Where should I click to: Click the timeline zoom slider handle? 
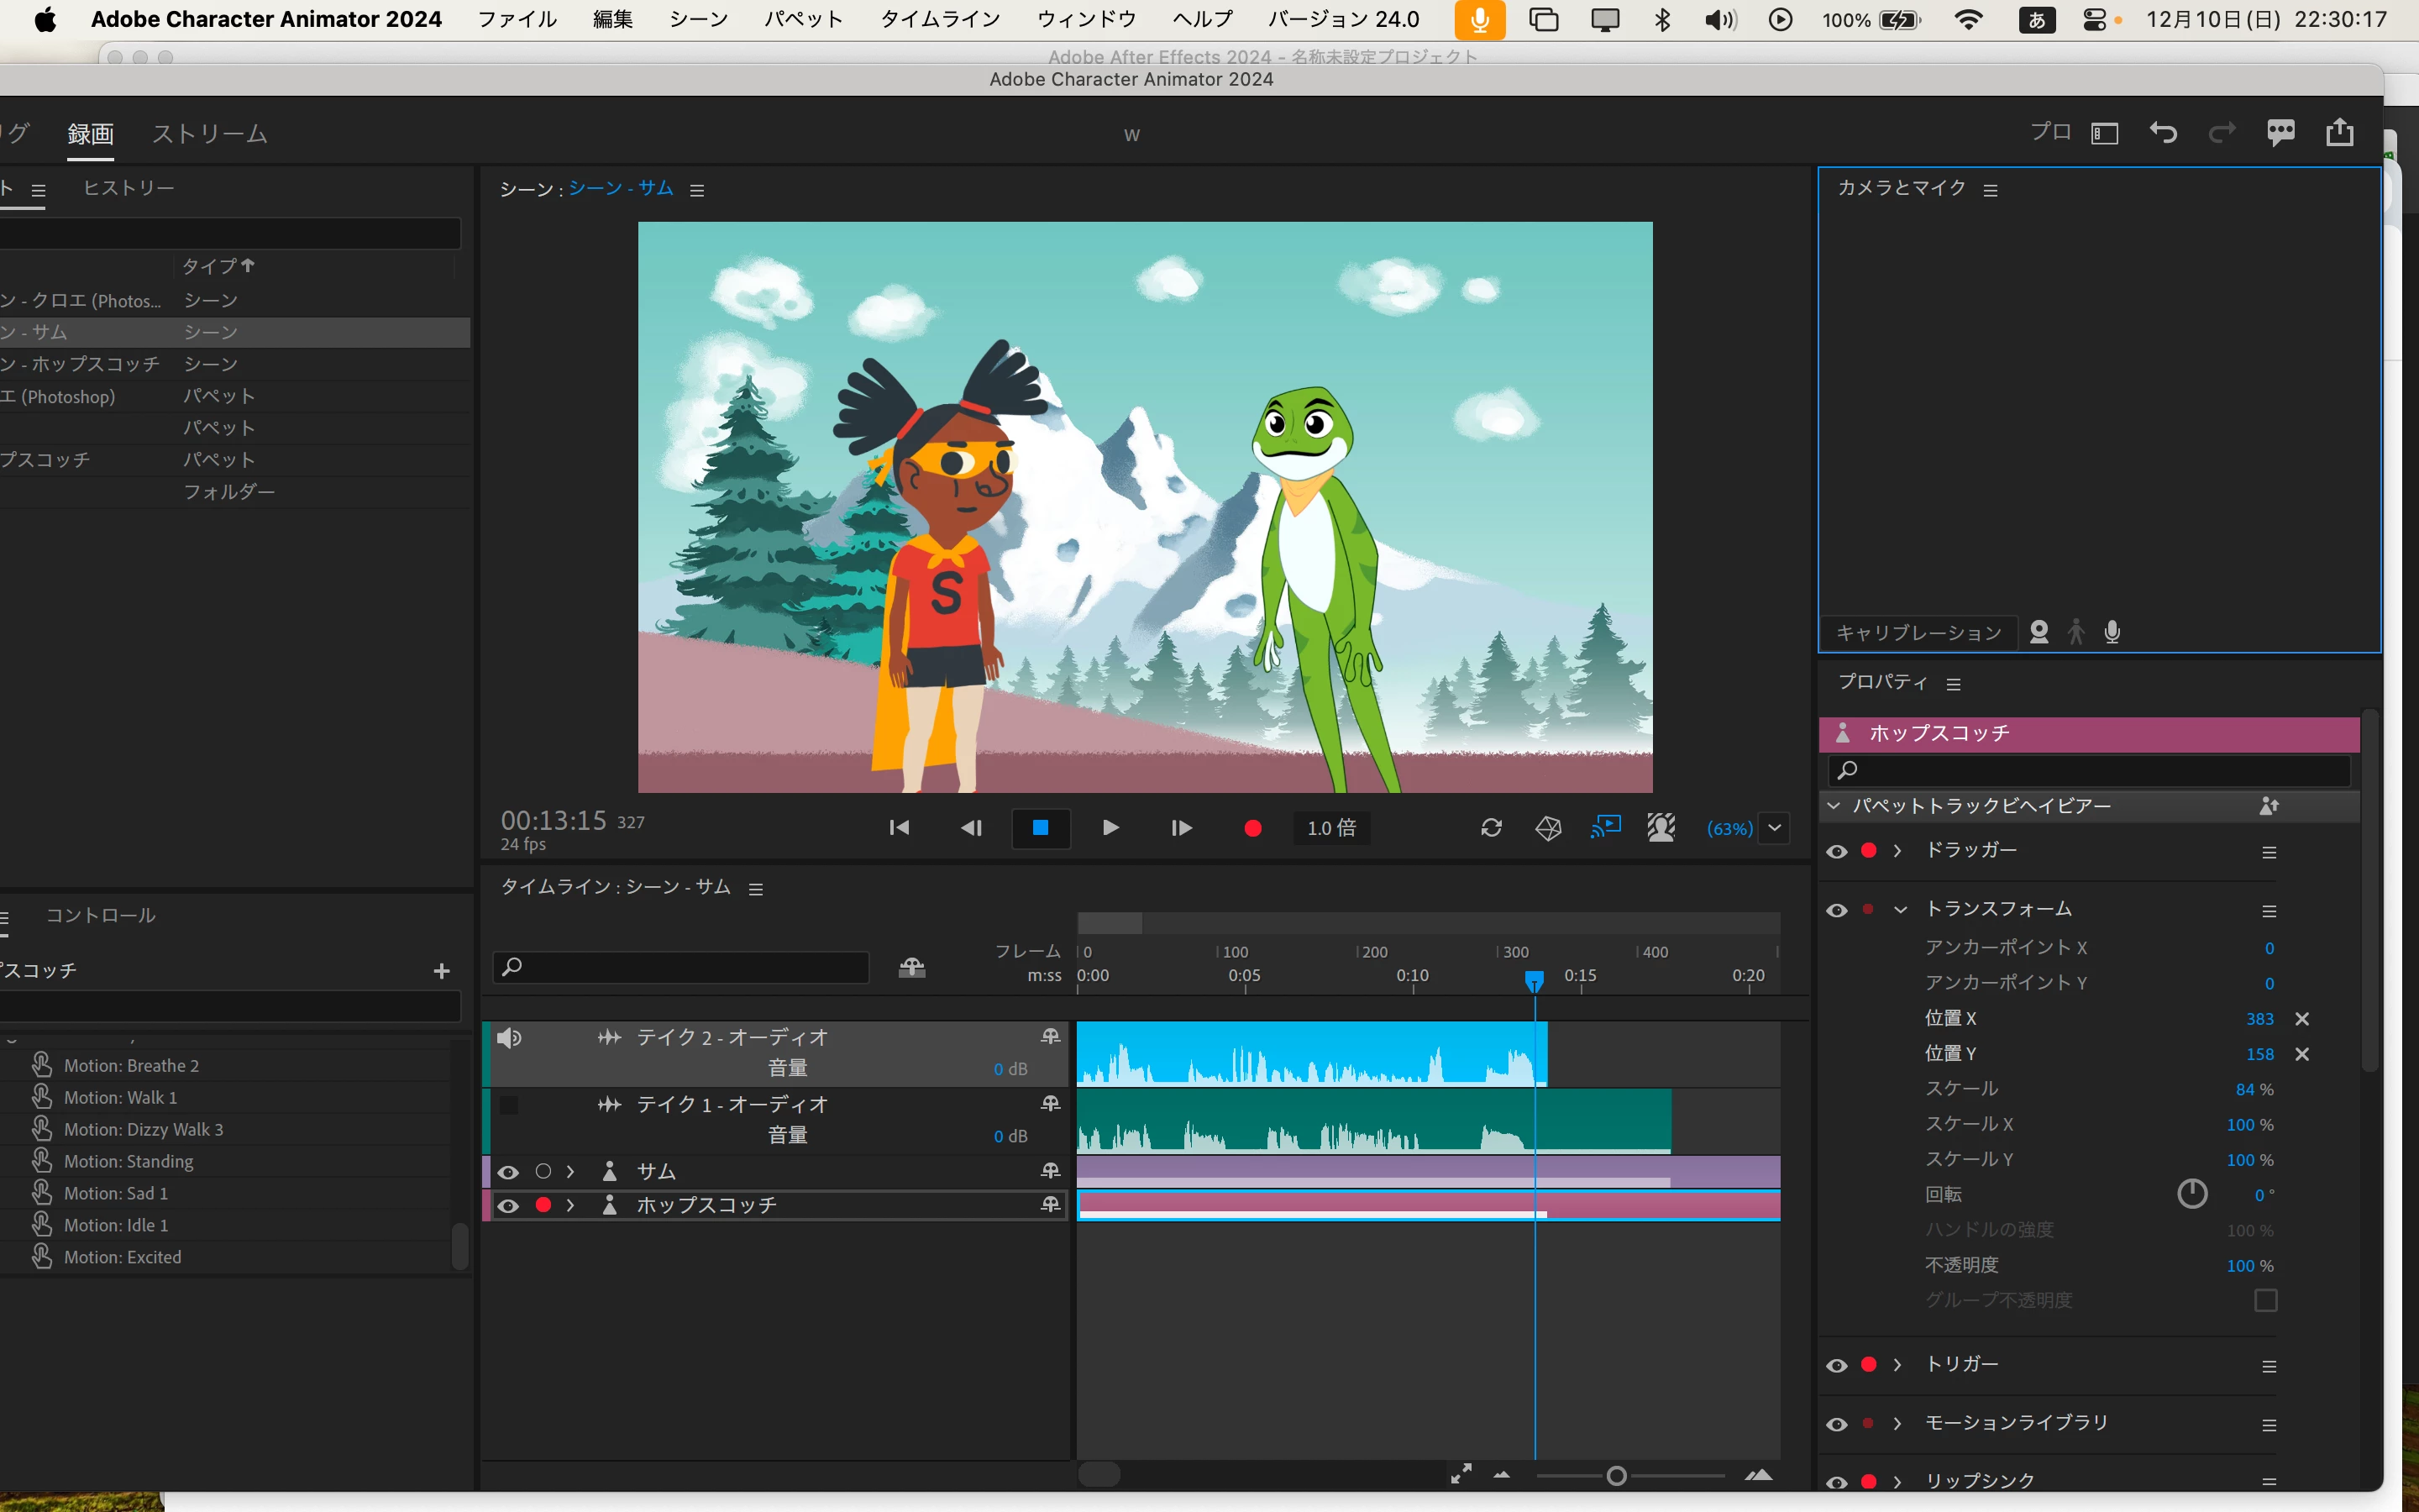coord(1616,1476)
